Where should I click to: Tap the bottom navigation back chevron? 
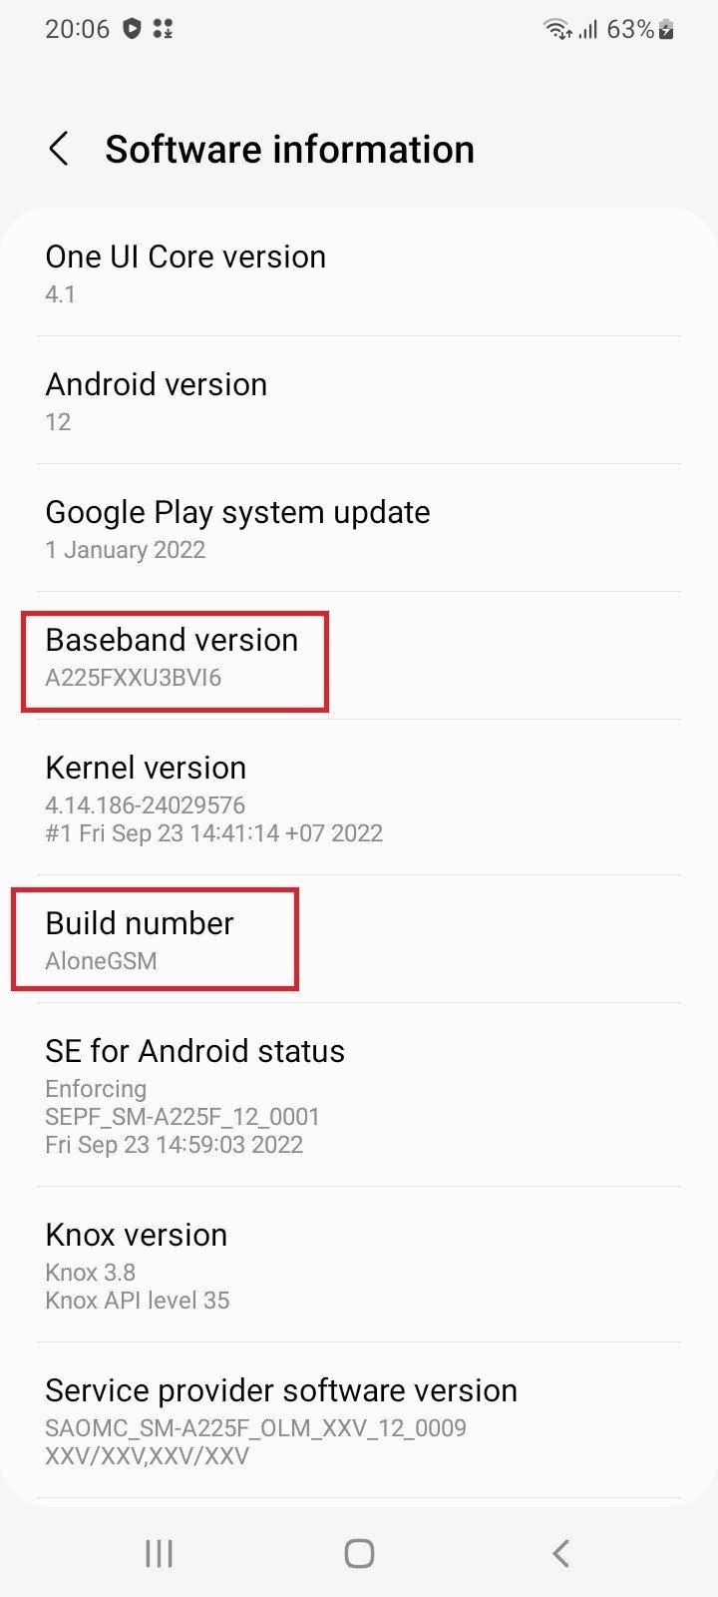[x=560, y=1553]
